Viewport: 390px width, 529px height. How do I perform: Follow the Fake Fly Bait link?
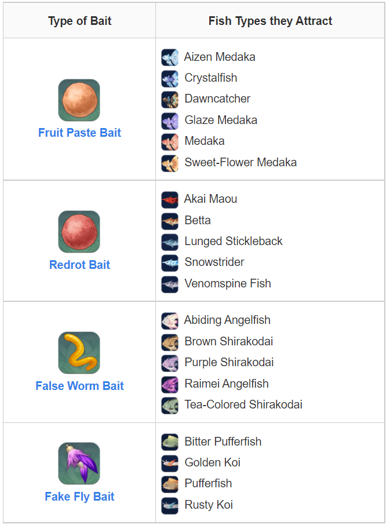pyautogui.click(x=79, y=497)
